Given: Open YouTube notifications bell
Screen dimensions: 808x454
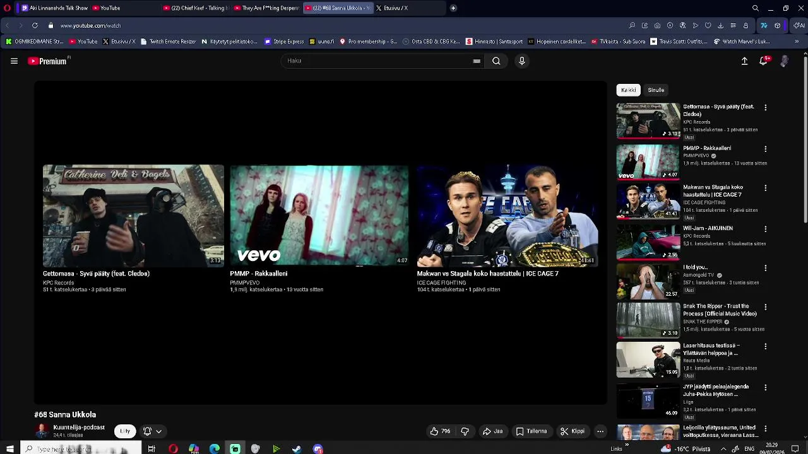Looking at the screenshot, I should pyautogui.click(x=764, y=61).
